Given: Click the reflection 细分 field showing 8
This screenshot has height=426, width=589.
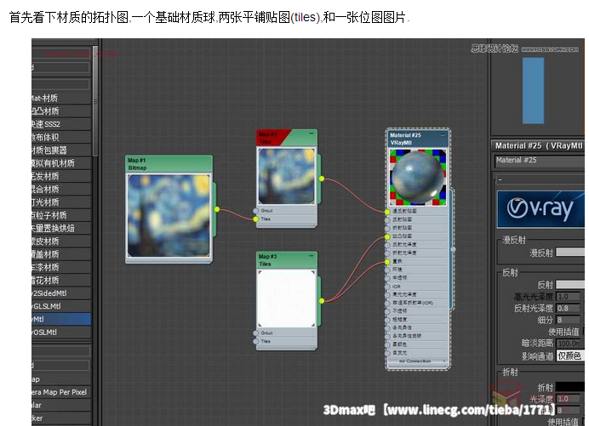Looking at the screenshot, I should [569, 321].
